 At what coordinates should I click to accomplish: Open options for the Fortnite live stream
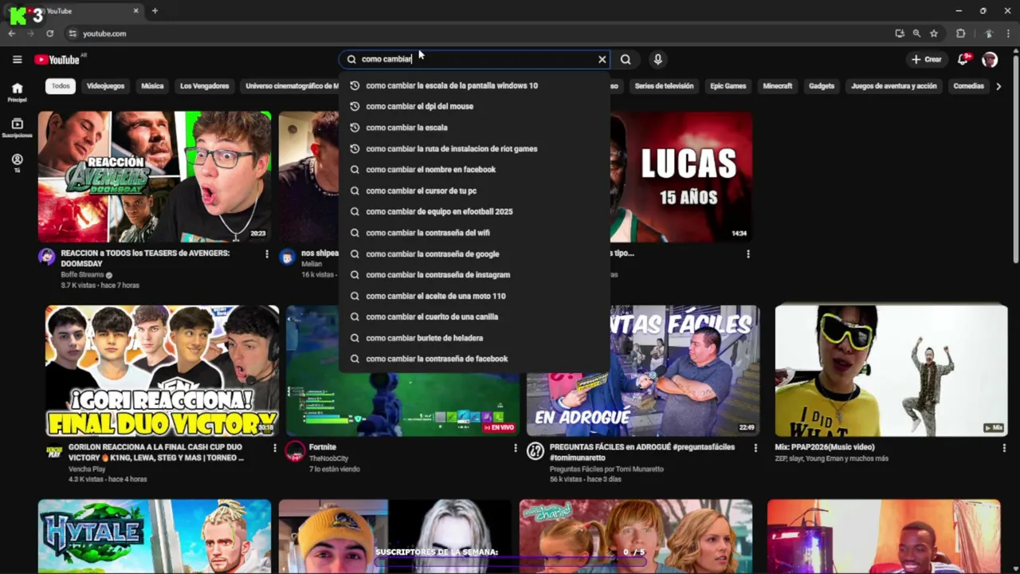point(516,448)
